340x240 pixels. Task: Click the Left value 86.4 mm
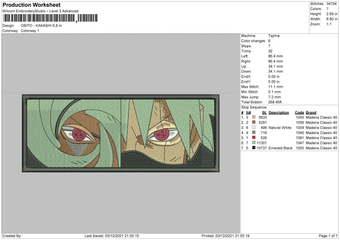tap(275, 56)
